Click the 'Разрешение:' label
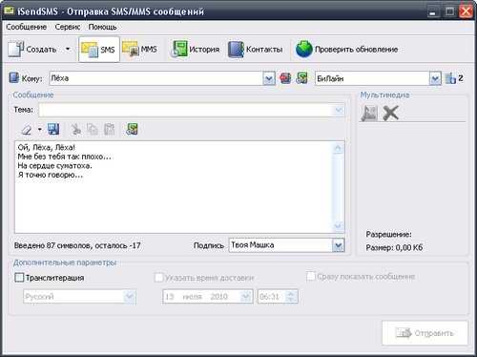The image size is (477, 357). (388, 235)
